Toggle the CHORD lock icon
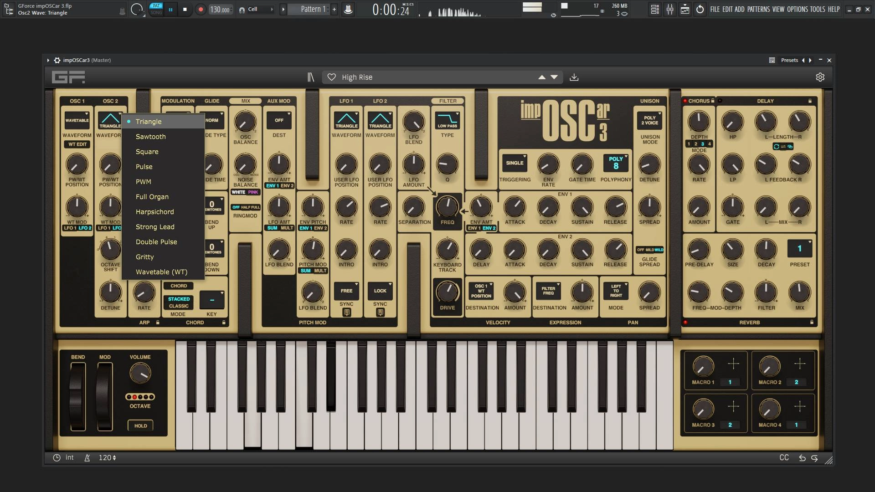Viewport: 875px width, 492px height. [224, 323]
